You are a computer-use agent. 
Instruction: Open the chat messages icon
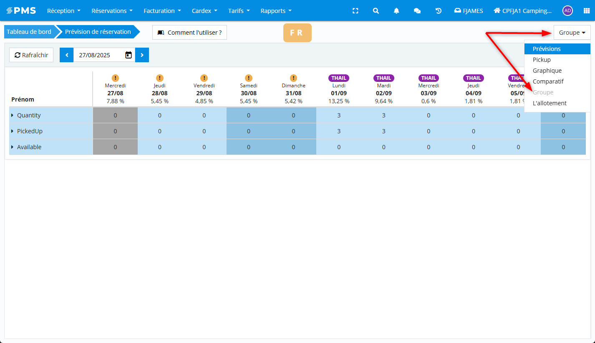click(417, 11)
